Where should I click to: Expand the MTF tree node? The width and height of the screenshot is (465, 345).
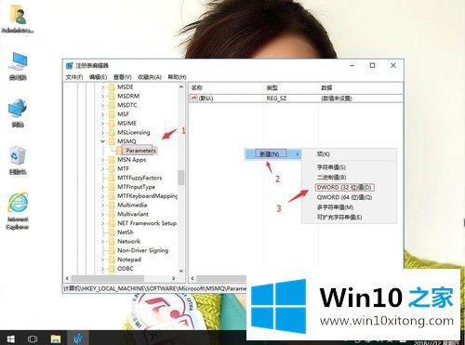pos(102,169)
